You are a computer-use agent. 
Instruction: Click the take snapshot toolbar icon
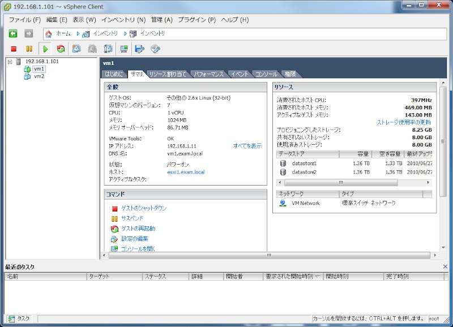coord(76,49)
